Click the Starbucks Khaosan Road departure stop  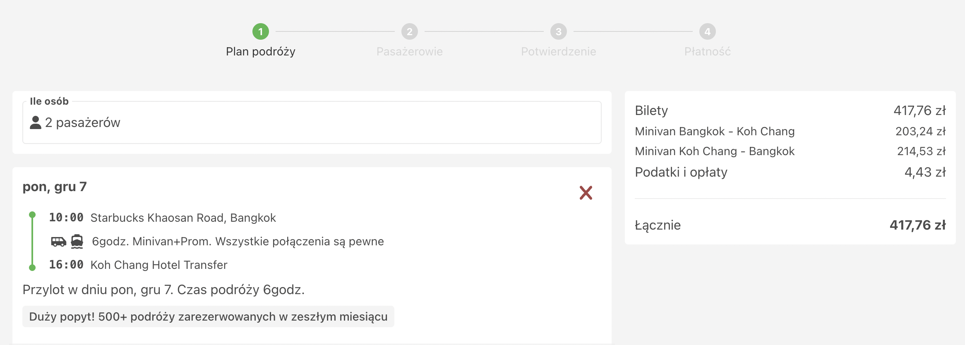pos(183,218)
